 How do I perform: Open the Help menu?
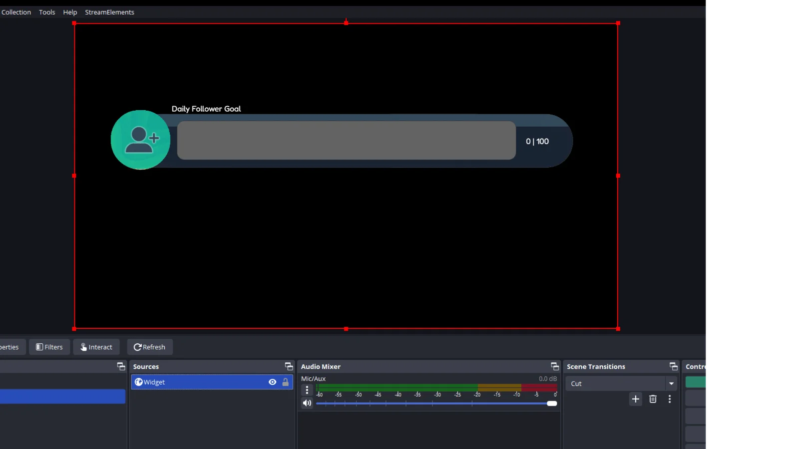[70, 12]
